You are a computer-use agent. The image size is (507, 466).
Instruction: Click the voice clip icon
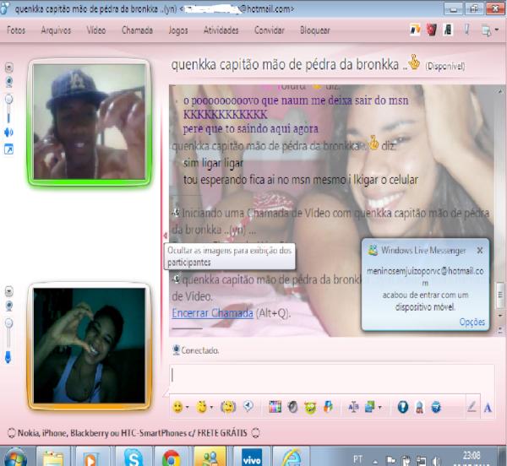248,406
